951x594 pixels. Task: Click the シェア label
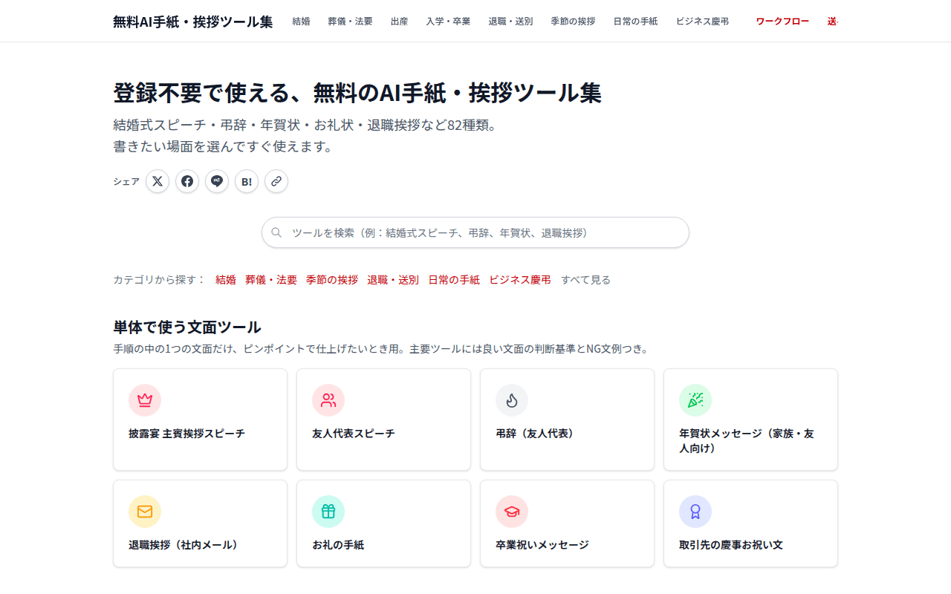tap(126, 181)
